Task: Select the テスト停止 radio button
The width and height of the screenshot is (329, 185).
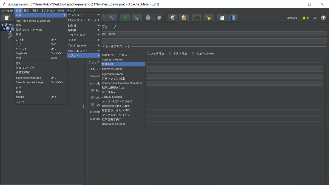Action: [178, 54]
